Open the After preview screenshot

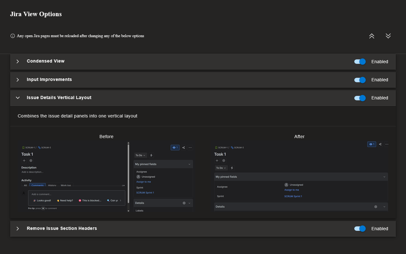(299, 177)
